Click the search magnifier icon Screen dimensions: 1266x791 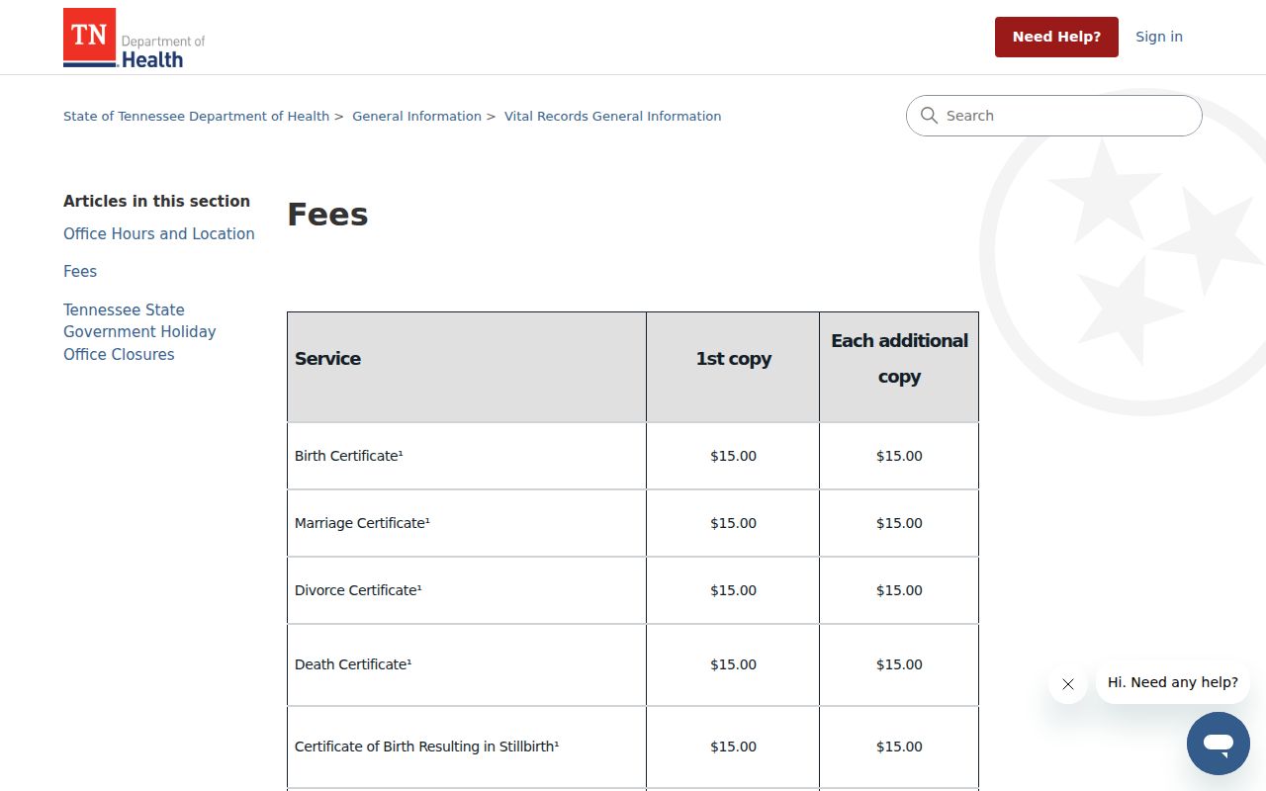929,116
